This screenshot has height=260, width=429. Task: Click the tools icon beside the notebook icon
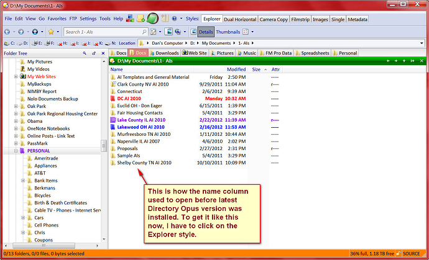pyautogui.click(x=165, y=19)
